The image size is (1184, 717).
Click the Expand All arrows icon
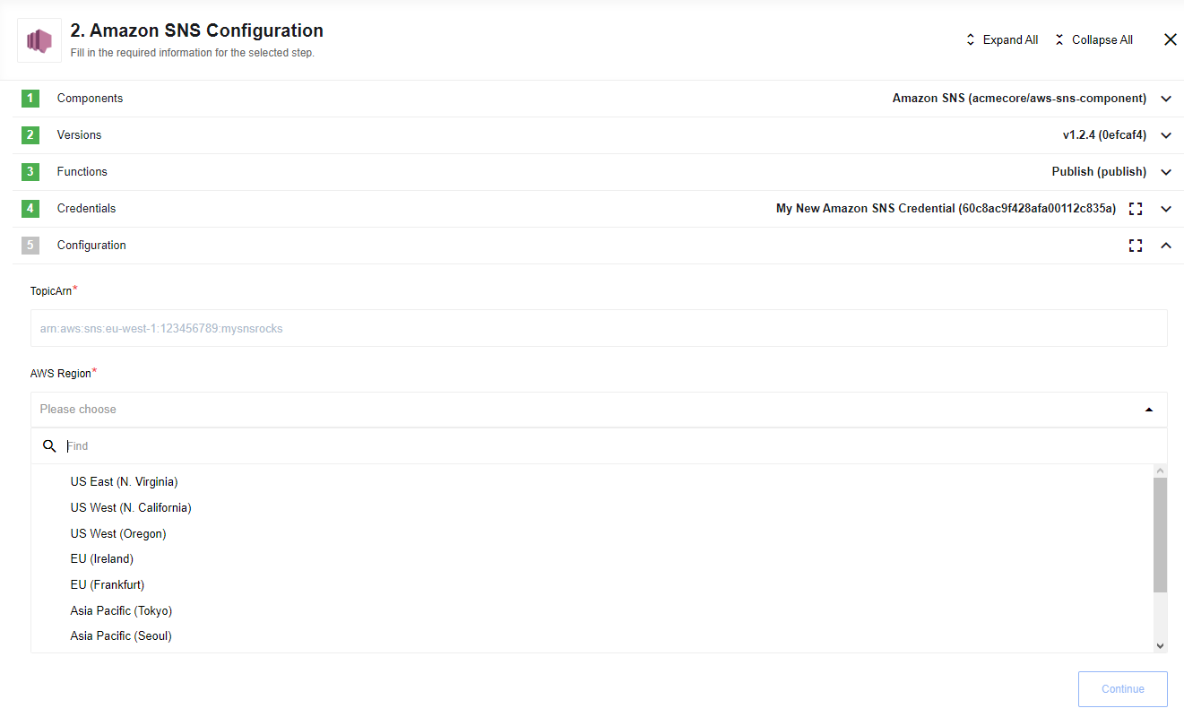coord(970,40)
